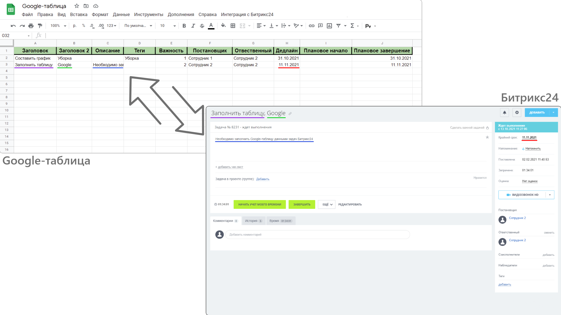Switch to the История tab

tap(253, 221)
